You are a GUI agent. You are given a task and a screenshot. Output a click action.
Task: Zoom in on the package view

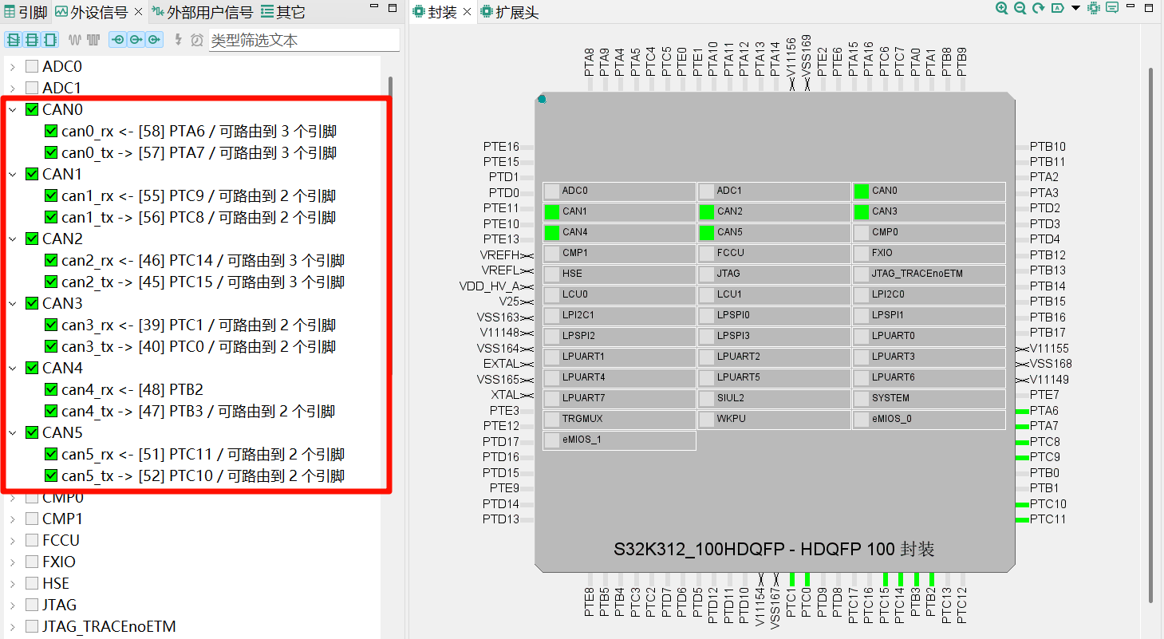[1001, 8]
